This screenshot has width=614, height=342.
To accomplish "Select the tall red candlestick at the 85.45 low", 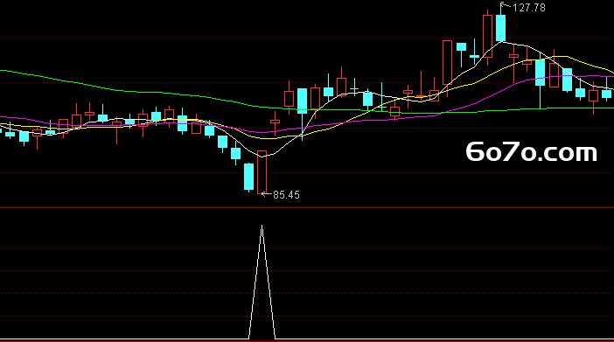I will pyautogui.click(x=262, y=172).
